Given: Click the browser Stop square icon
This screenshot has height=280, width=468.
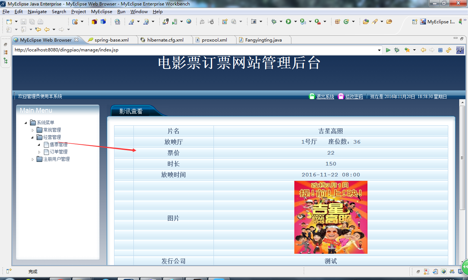Looking at the screenshot, I should tap(440, 50).
